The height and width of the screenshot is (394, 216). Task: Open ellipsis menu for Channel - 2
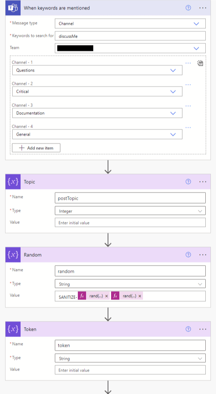tap(188, 84)
